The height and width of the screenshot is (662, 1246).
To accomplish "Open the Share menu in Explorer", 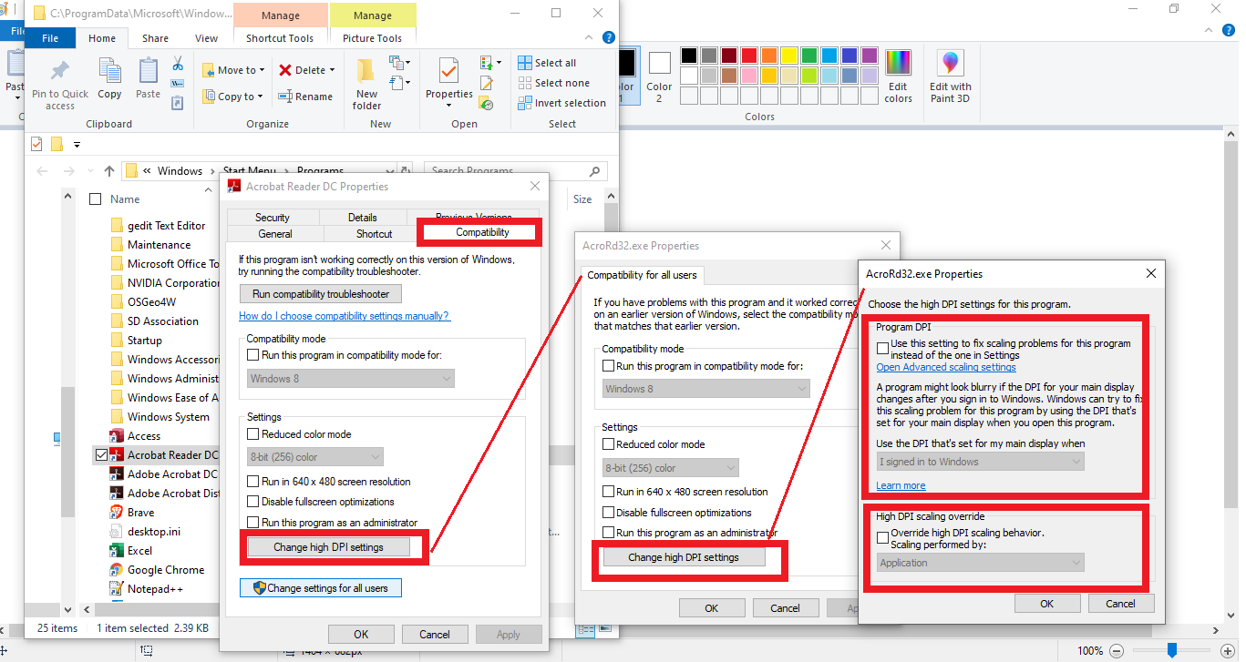I will (x=155, y=37).
